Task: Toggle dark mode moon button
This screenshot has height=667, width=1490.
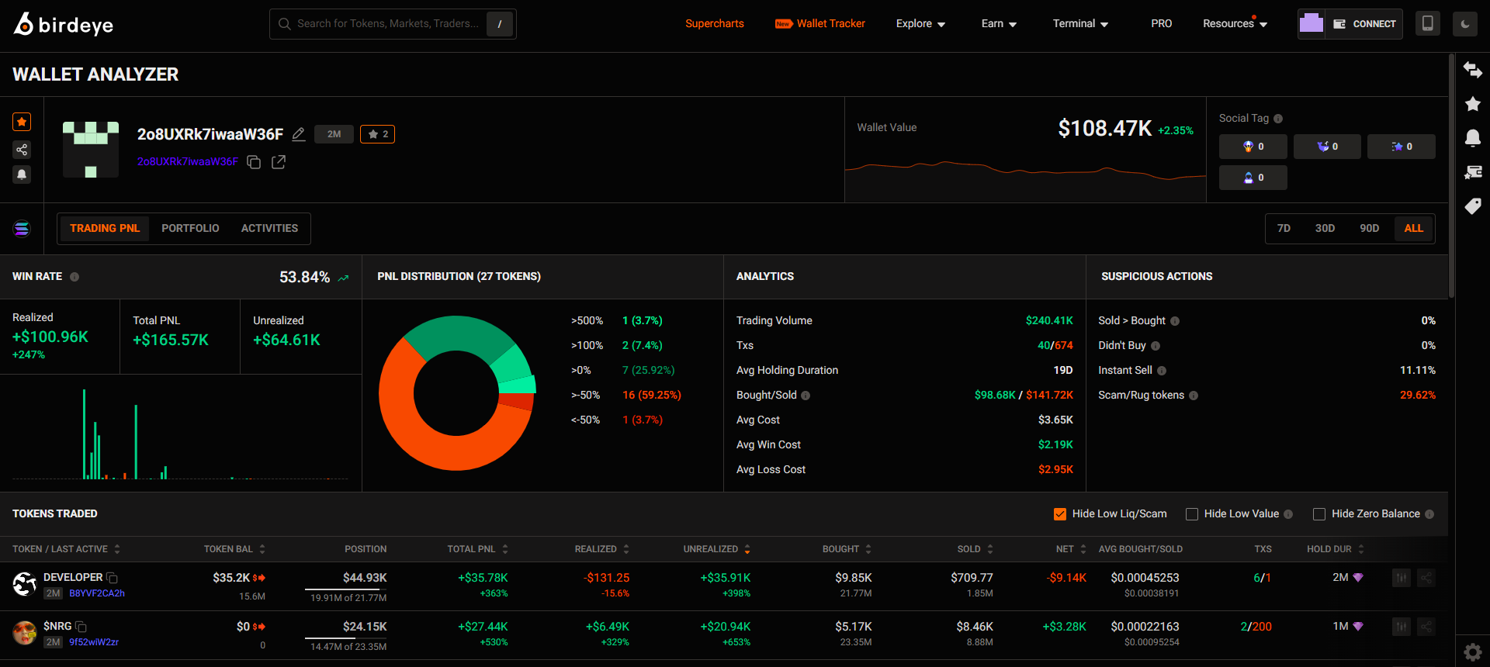Action: tap(1465, 23)
